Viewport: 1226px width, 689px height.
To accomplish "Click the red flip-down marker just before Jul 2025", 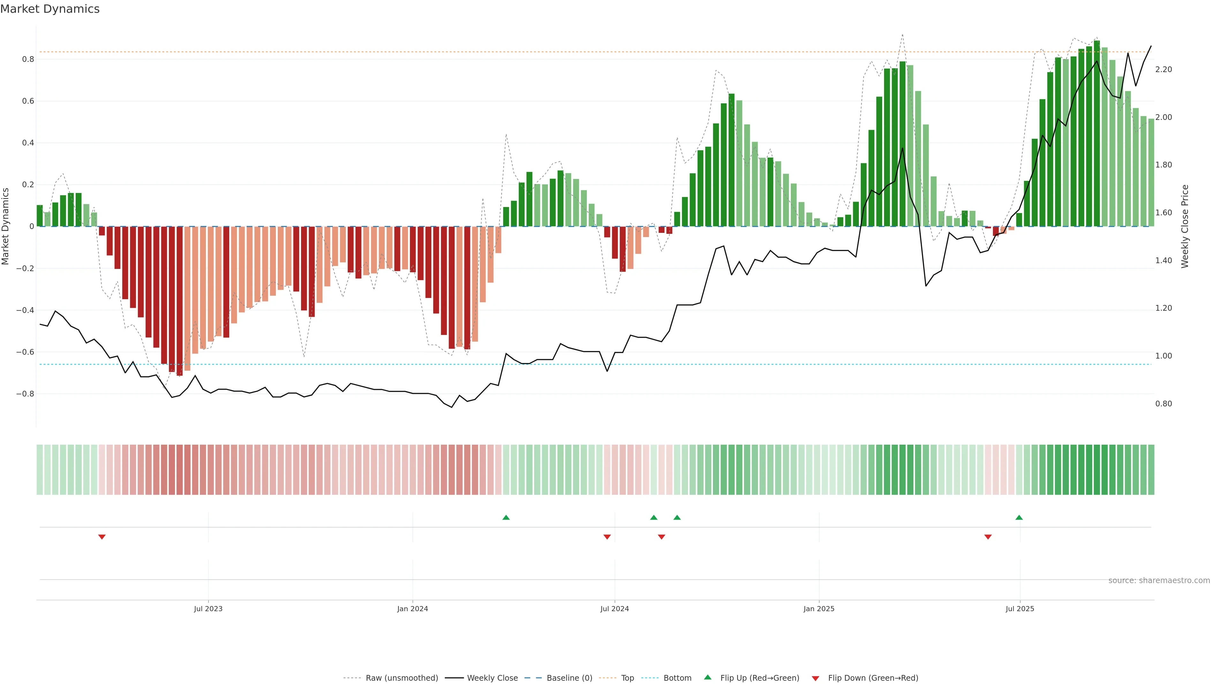I will pos(988,537).
